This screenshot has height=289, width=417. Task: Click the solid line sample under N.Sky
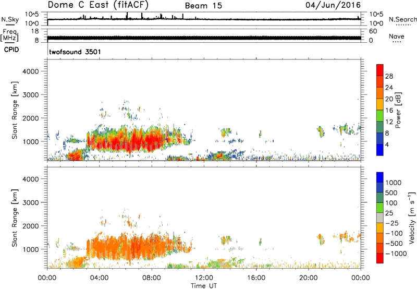[x=10, y=25]
